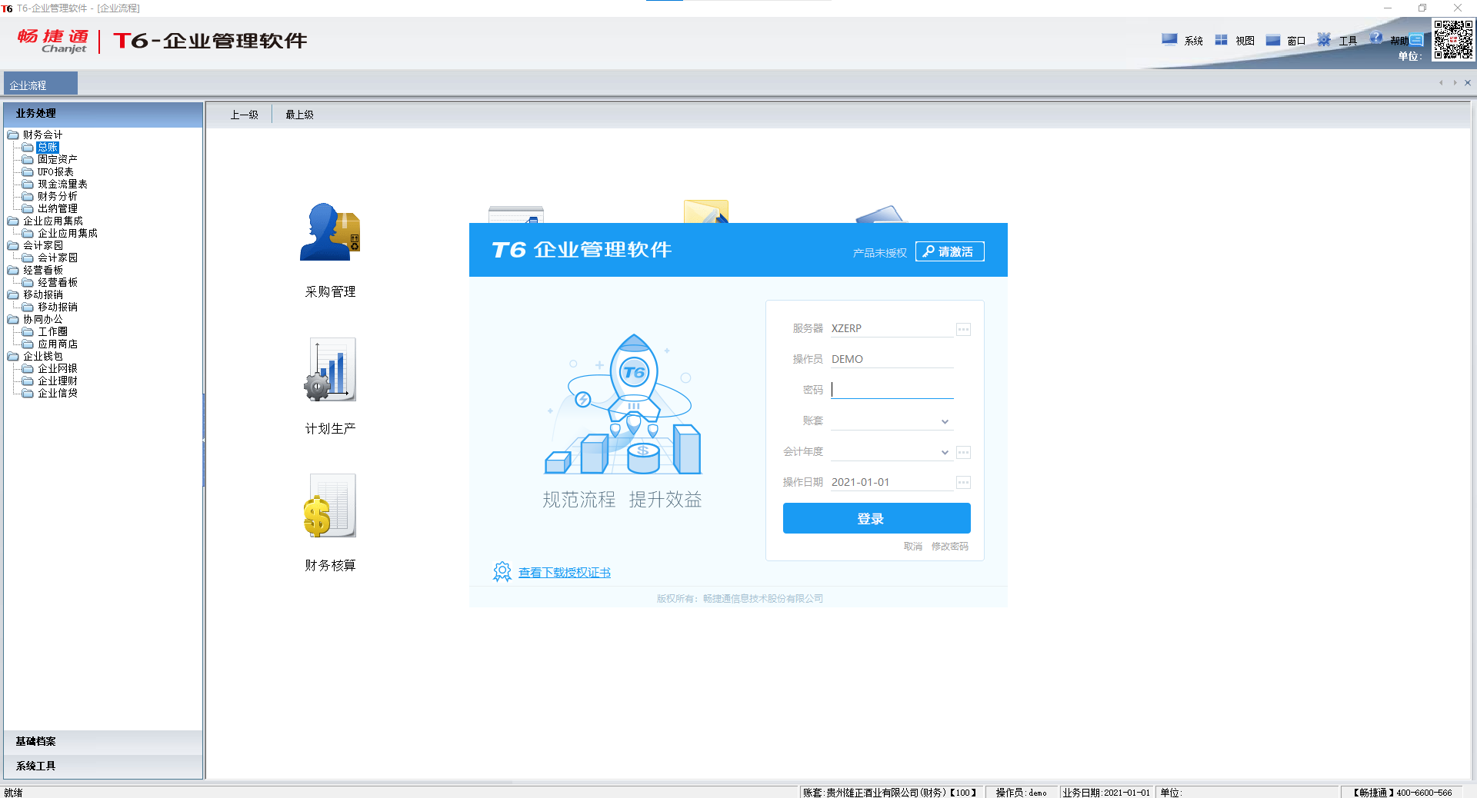Click the 请激活 button
Screen dimensions: 1477x798
click(x=949, y=251)
